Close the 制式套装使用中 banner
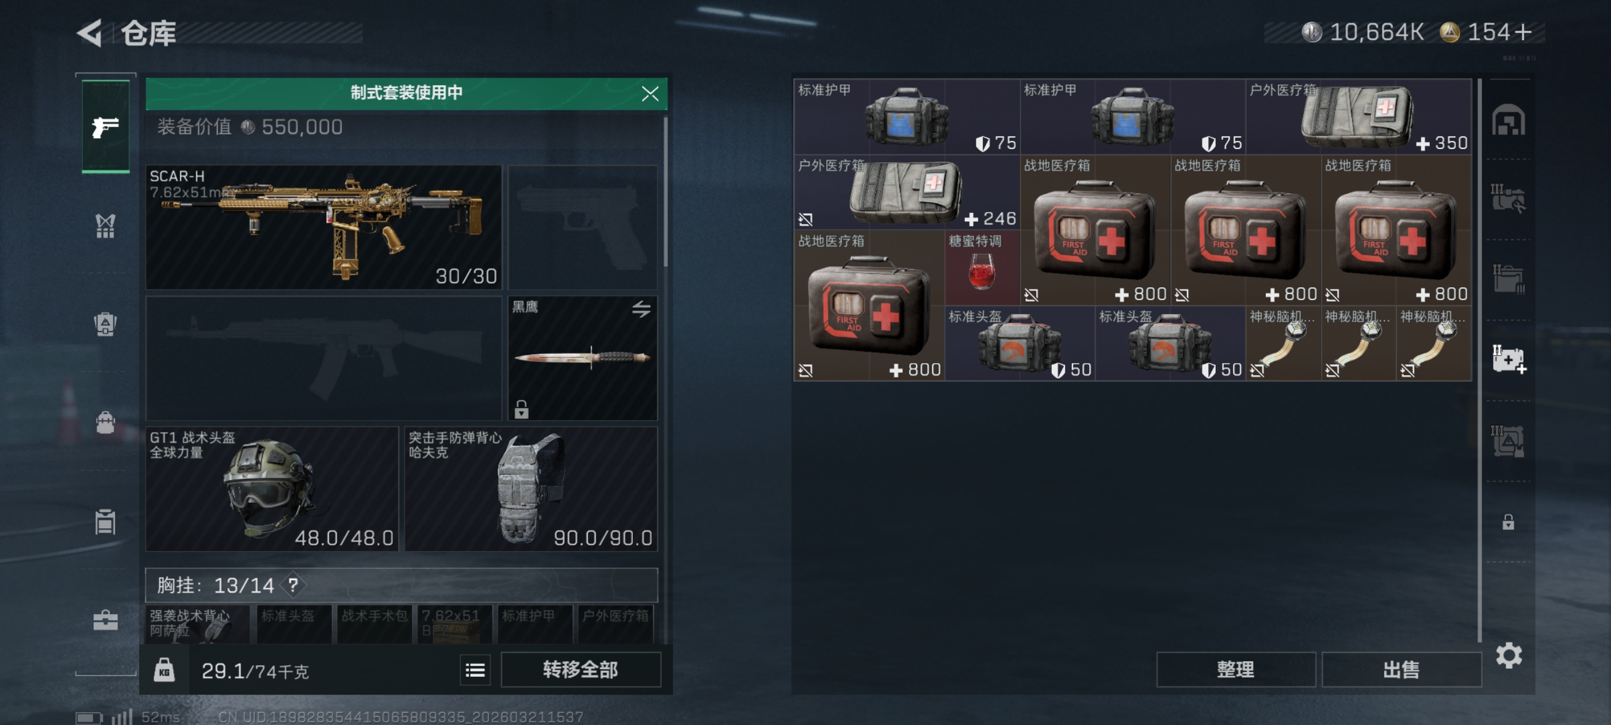Viewport: 1611px width, 725px height. click(x=650, y=94)
